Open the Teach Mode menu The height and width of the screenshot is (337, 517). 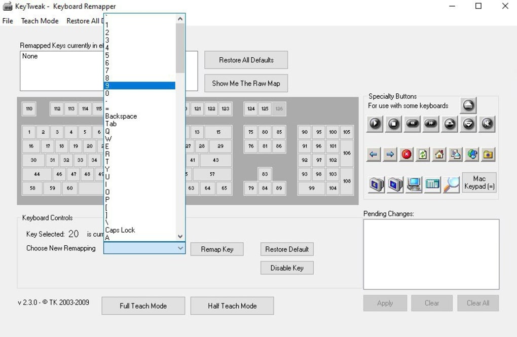click(40, 21)
